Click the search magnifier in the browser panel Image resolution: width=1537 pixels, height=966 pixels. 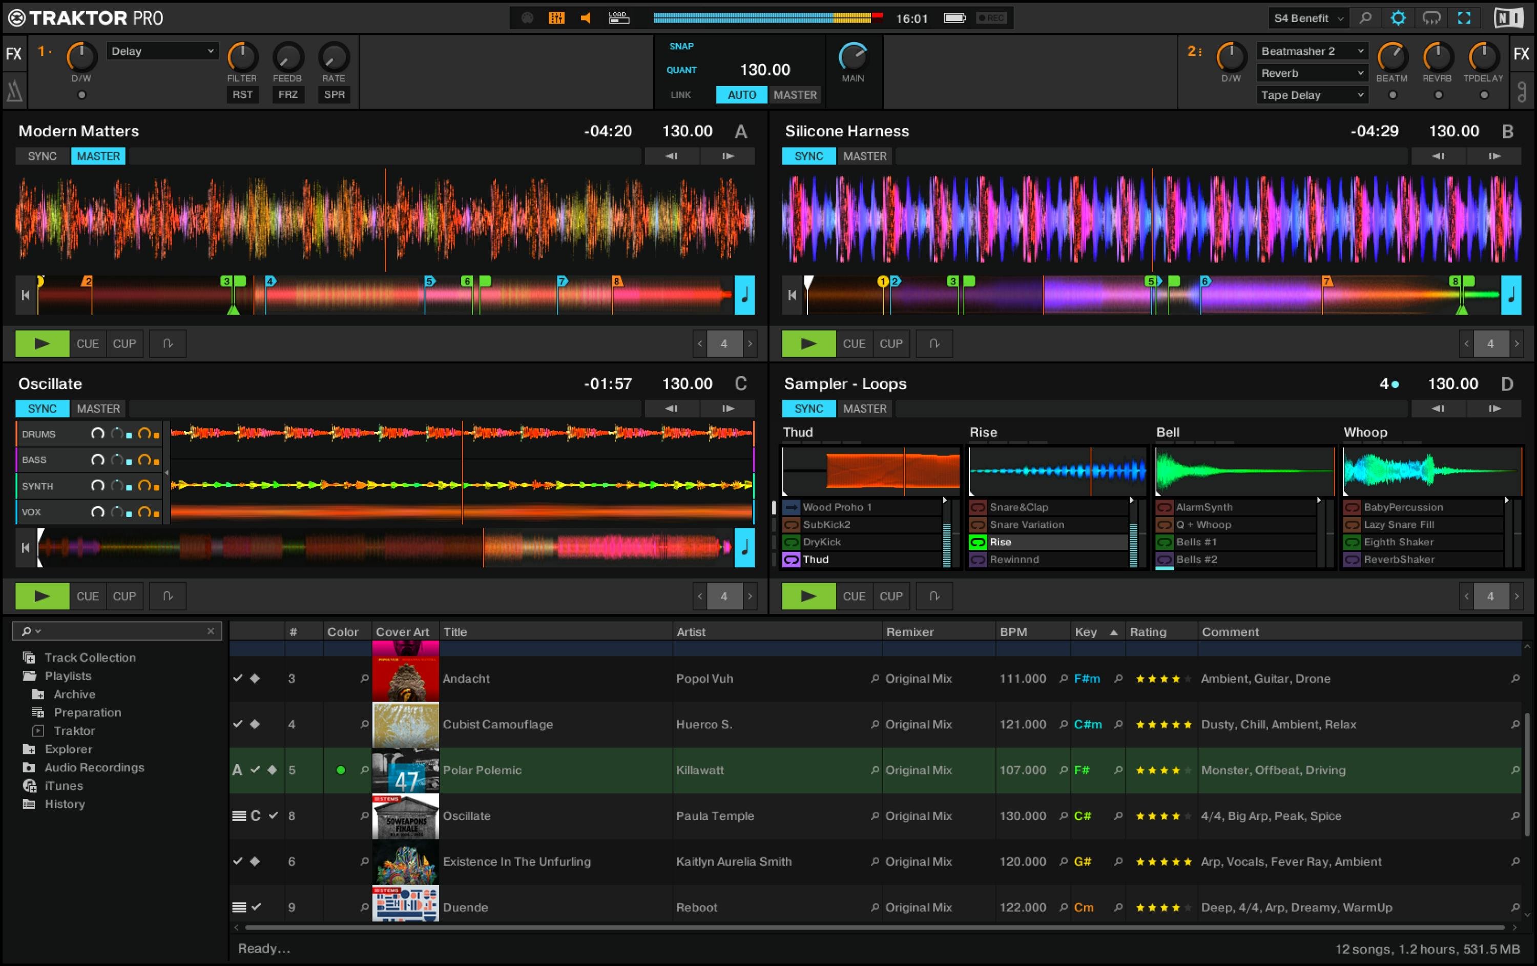click(27, 631)
